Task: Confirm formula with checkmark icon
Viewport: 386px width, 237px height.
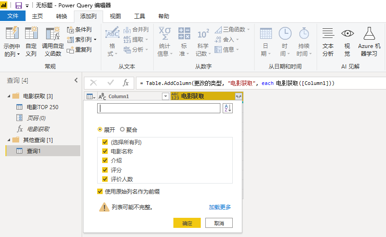Action: tap(111, 83)
